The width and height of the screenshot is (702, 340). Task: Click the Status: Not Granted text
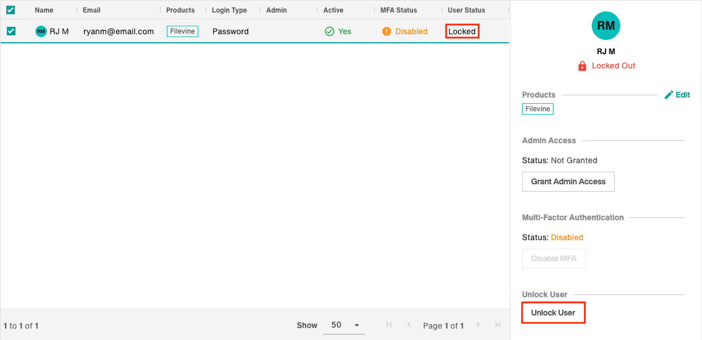pyautogui.click(x=560, y=160)
